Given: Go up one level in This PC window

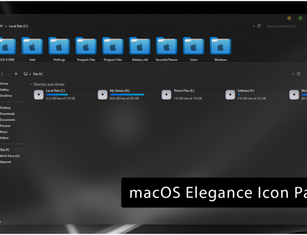Looking at the screenshot, I should pos(16,74).
